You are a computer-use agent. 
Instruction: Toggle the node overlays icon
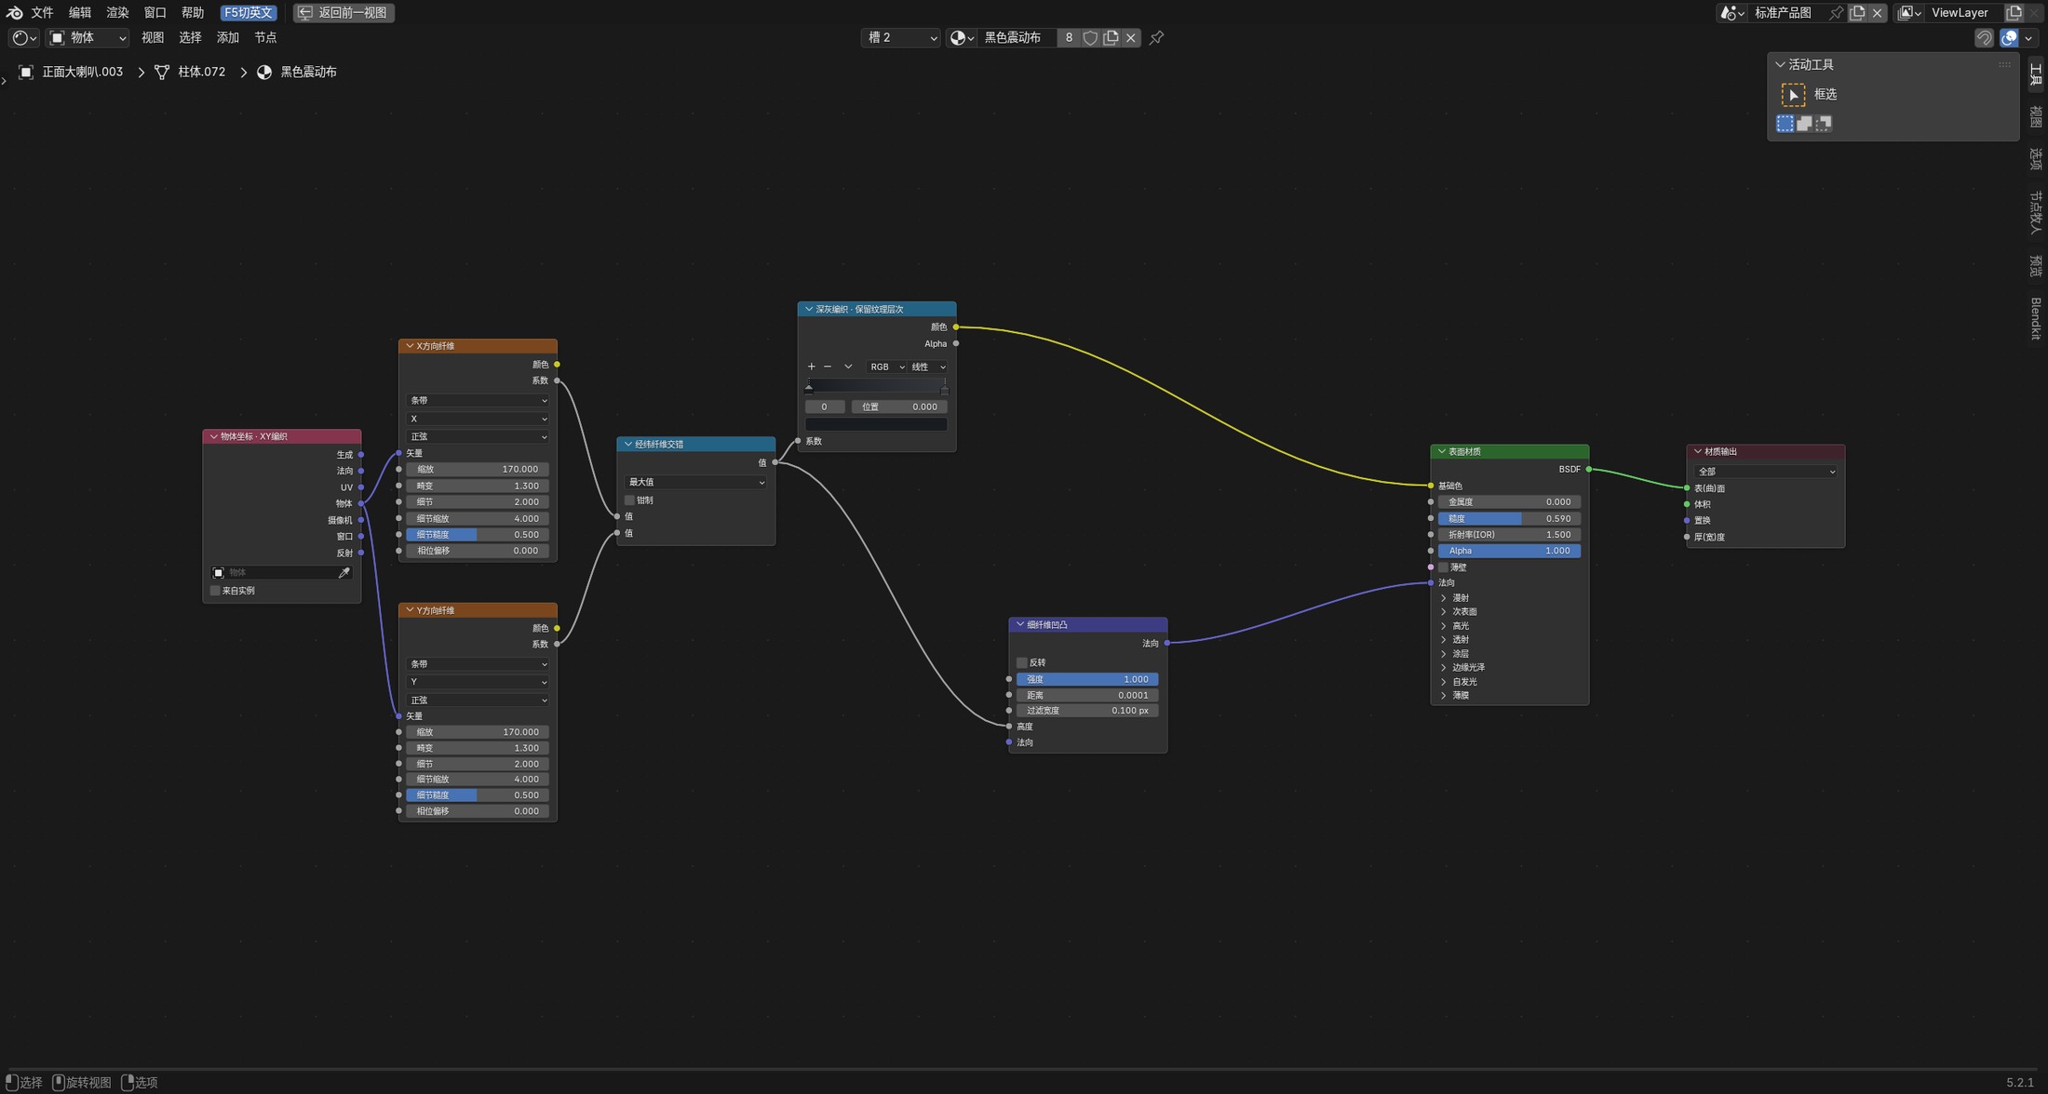(2009, 38)
